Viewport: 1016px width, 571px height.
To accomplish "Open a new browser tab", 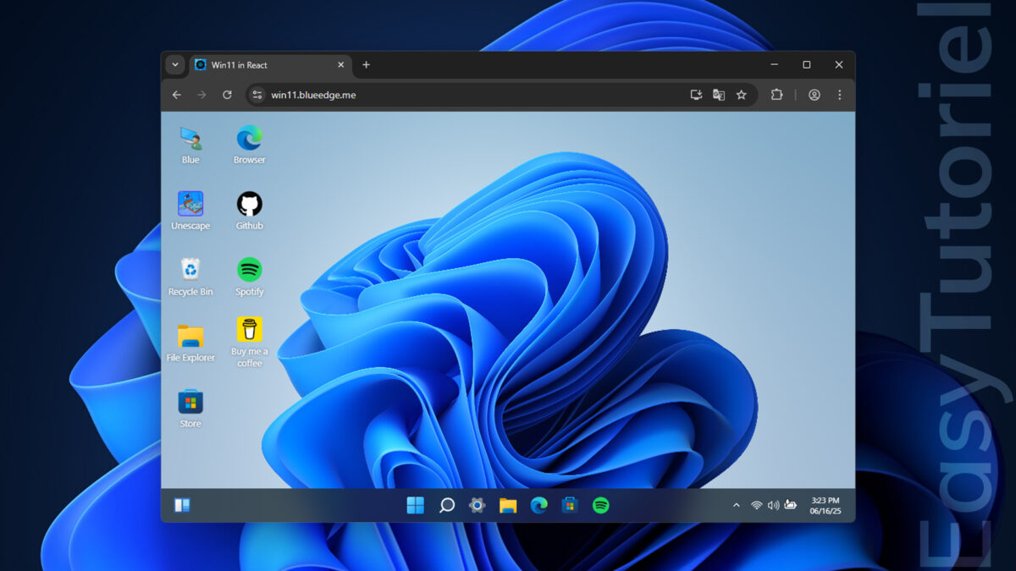I will coord(367,65).
